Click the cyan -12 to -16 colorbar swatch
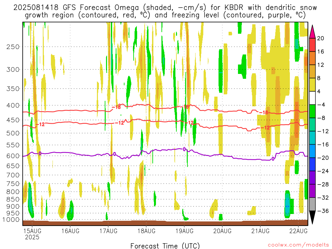 pos(312,138)
